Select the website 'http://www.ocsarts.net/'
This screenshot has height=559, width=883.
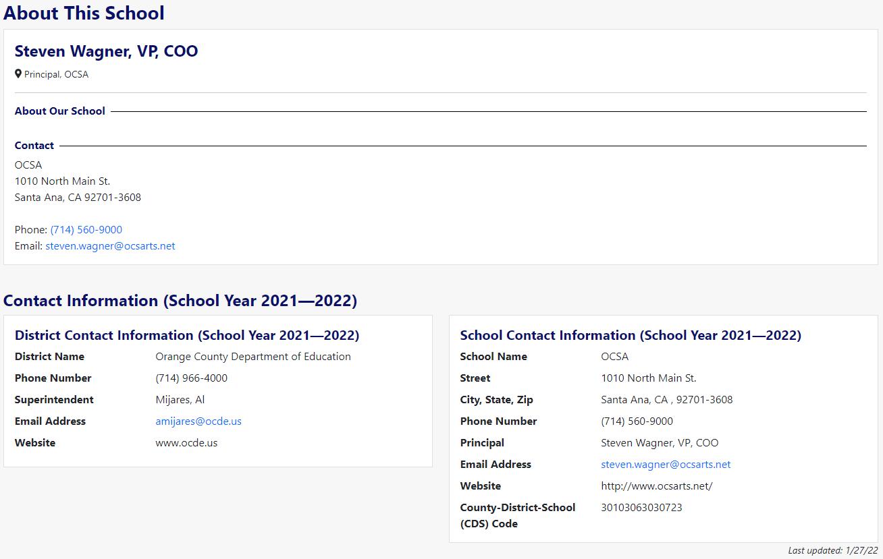click(657, 486)
